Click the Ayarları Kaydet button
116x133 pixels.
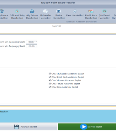coord(29,127)
